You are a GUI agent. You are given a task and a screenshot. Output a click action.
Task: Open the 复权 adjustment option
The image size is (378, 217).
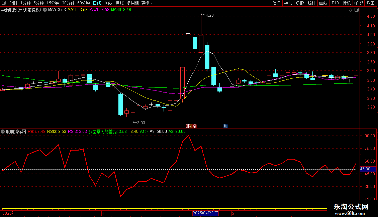pos(277,3)
